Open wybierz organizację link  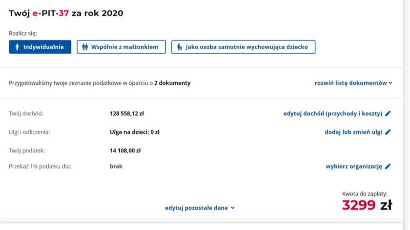354,166
